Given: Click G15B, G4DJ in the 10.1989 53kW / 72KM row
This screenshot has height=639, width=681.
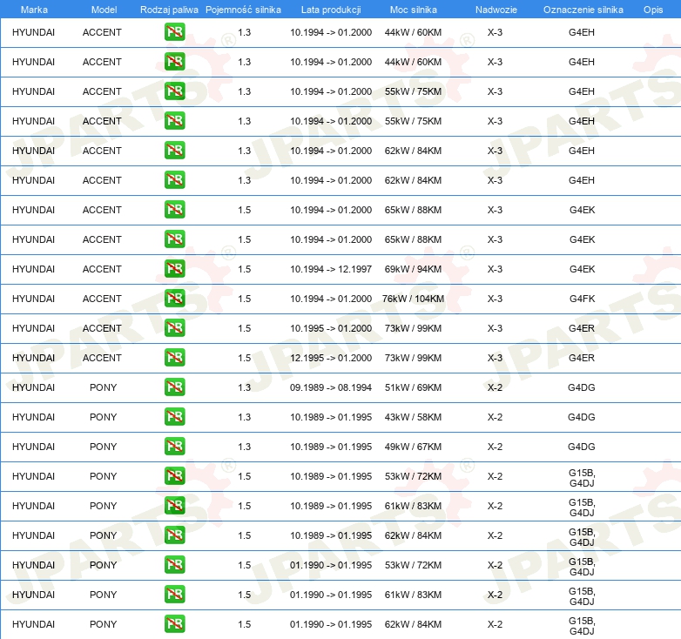Looking at the screenshot, I should 582,478.
